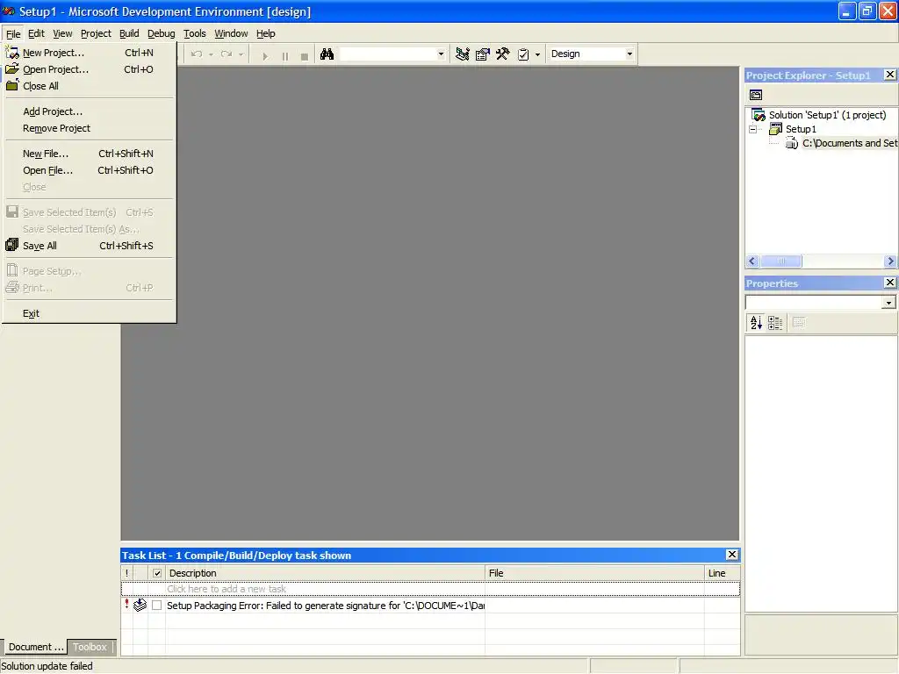Click Project Explorer scrollbar right arrow
The width and height of the screenshot is (899, 674).
click(890, 262)
